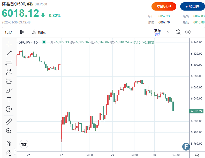Select the crosshair cursor tool
Viewport: 205px width, 158px height.
click(x=9, y=44)
